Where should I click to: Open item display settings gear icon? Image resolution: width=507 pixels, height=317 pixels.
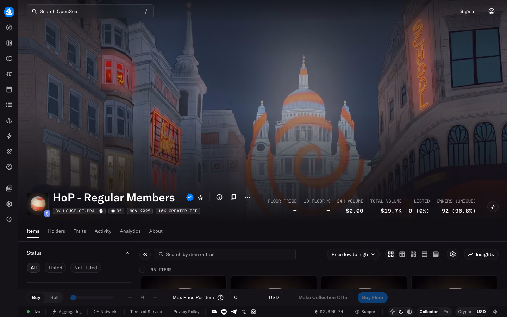click(453, 254)
